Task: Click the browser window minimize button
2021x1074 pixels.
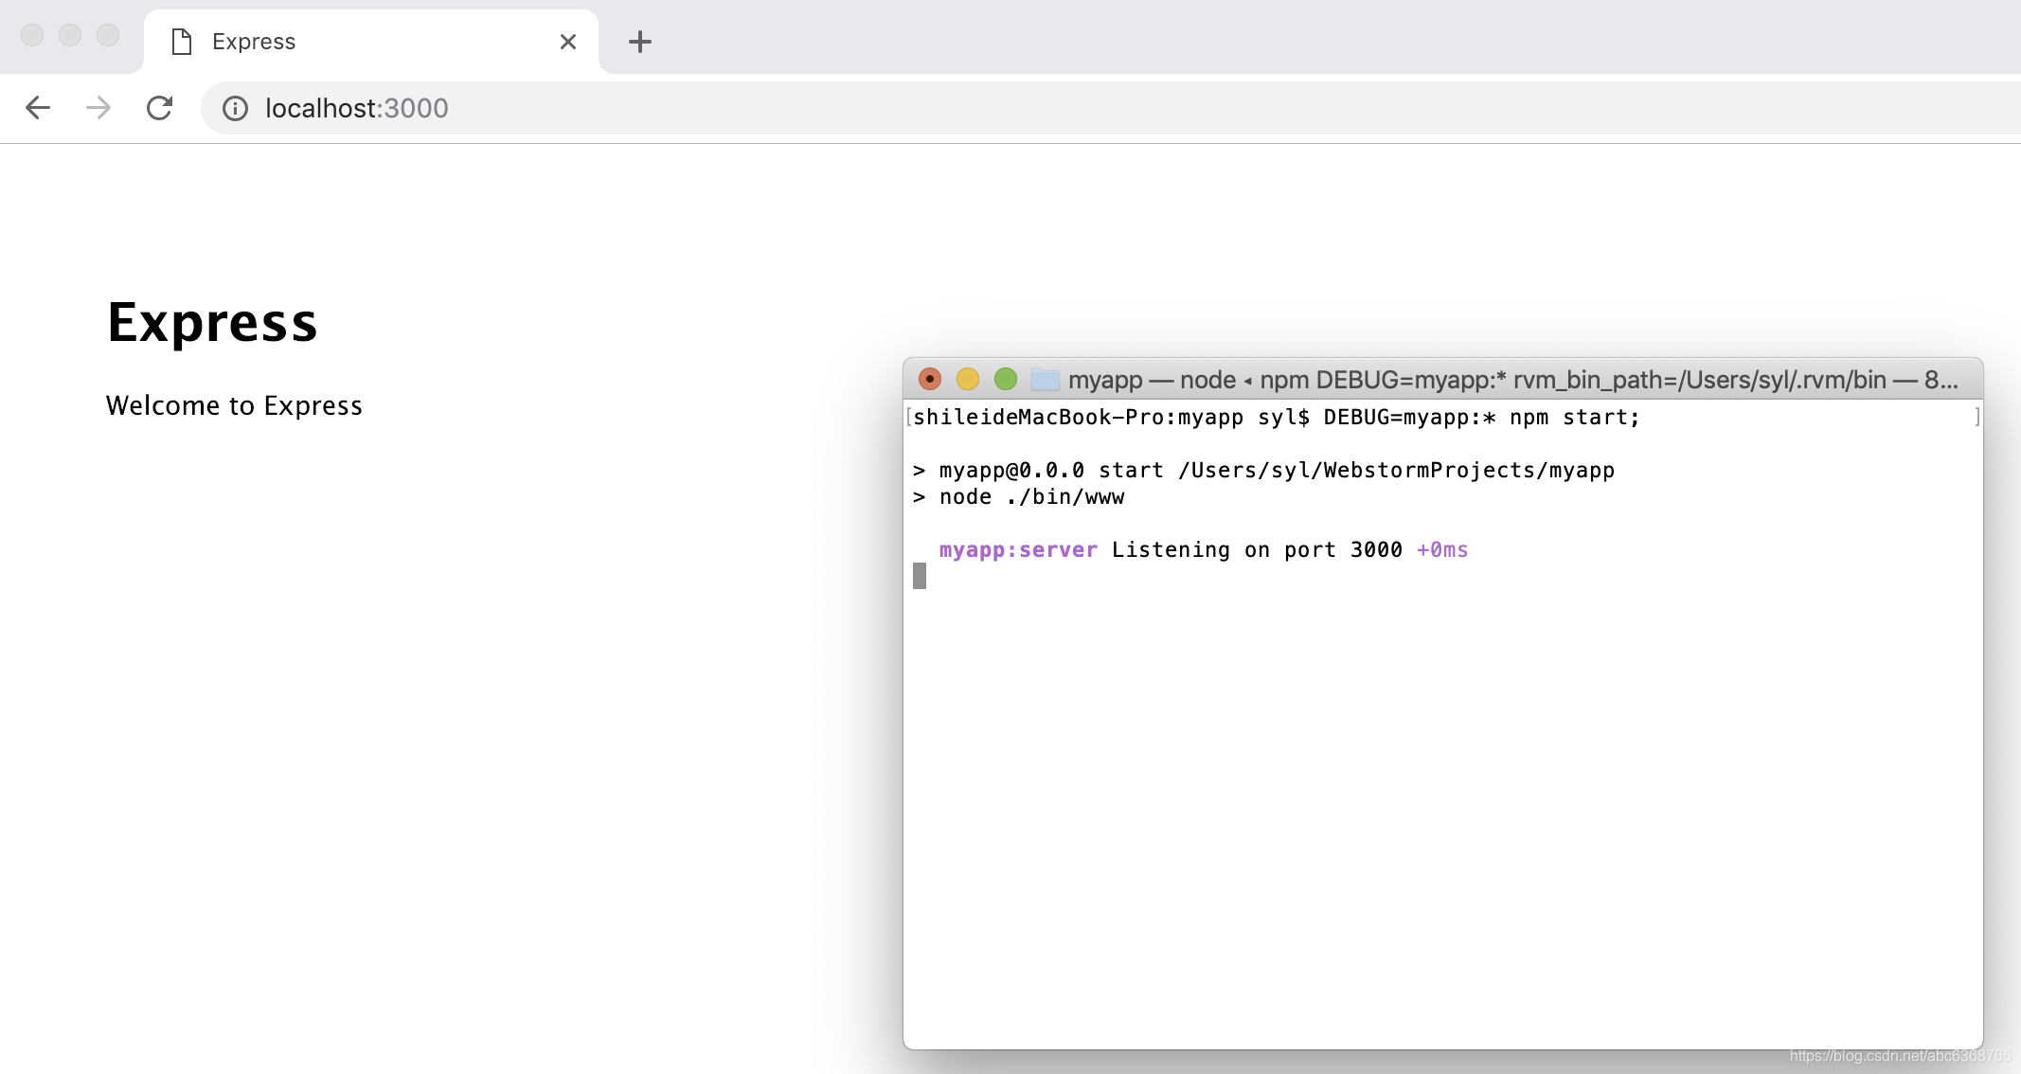Action: [70, 35]
